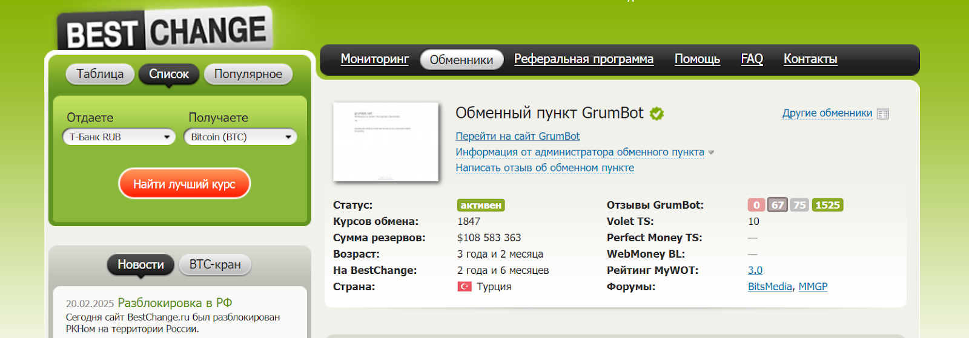The height and width of the screenshot is (338, 969).
Task: Click the heading Обменный пункт GrumBot
Action: click(x=549, y=113)
